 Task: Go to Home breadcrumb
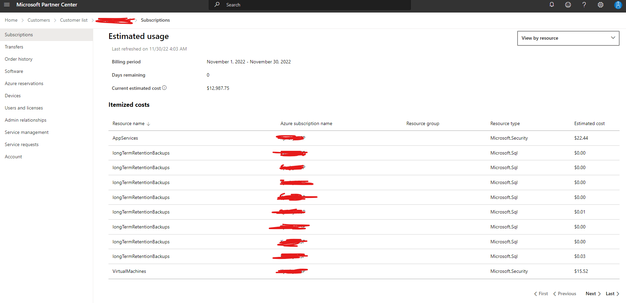tap(11, 20)
